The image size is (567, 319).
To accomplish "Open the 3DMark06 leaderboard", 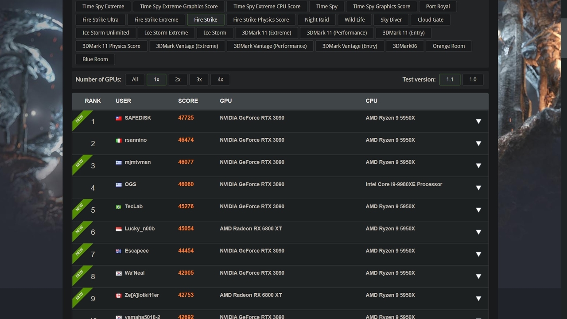I will pyautogui.click(x=405, y=46).
